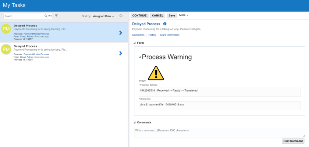309x147 pixels.
Task: Switch to the History tab
Action: pyautogui.click(x=152, y=35)
